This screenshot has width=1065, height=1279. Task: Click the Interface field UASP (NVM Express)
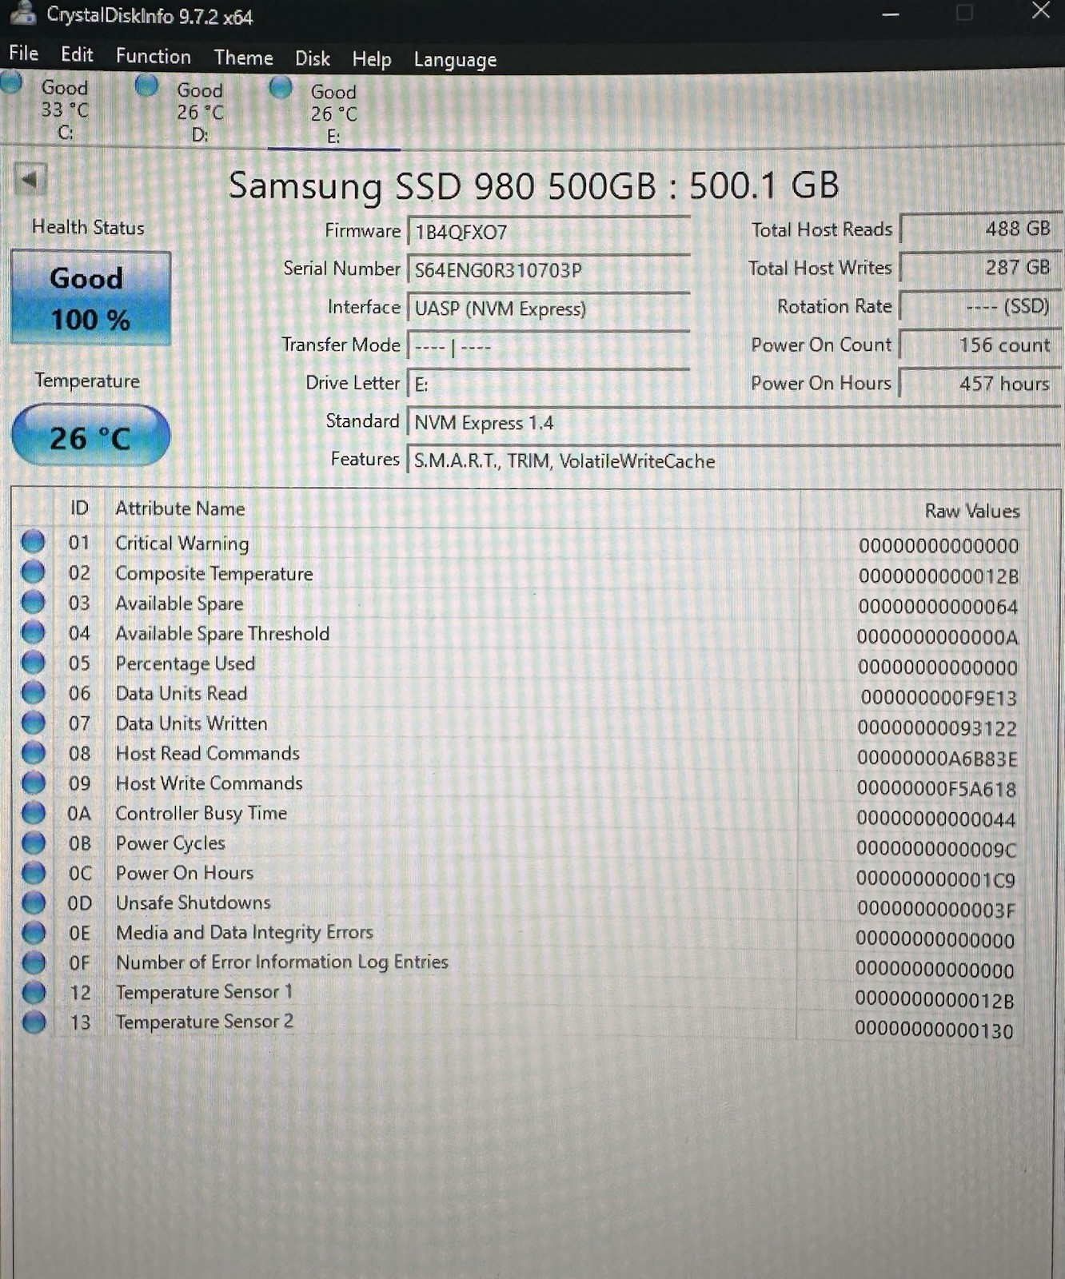pyautogui.click(x=548, y=308)
